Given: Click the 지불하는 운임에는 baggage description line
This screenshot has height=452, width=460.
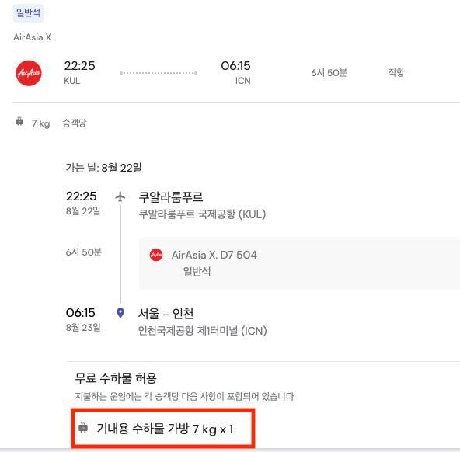Looking at the screenshot, I should pos(184,396).
